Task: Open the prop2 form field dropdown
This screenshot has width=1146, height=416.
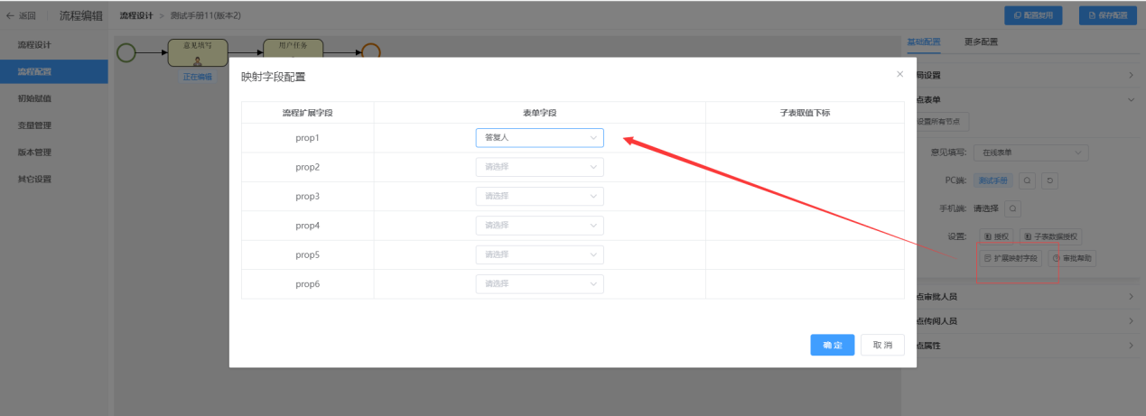Action: [x=539, y=167]
